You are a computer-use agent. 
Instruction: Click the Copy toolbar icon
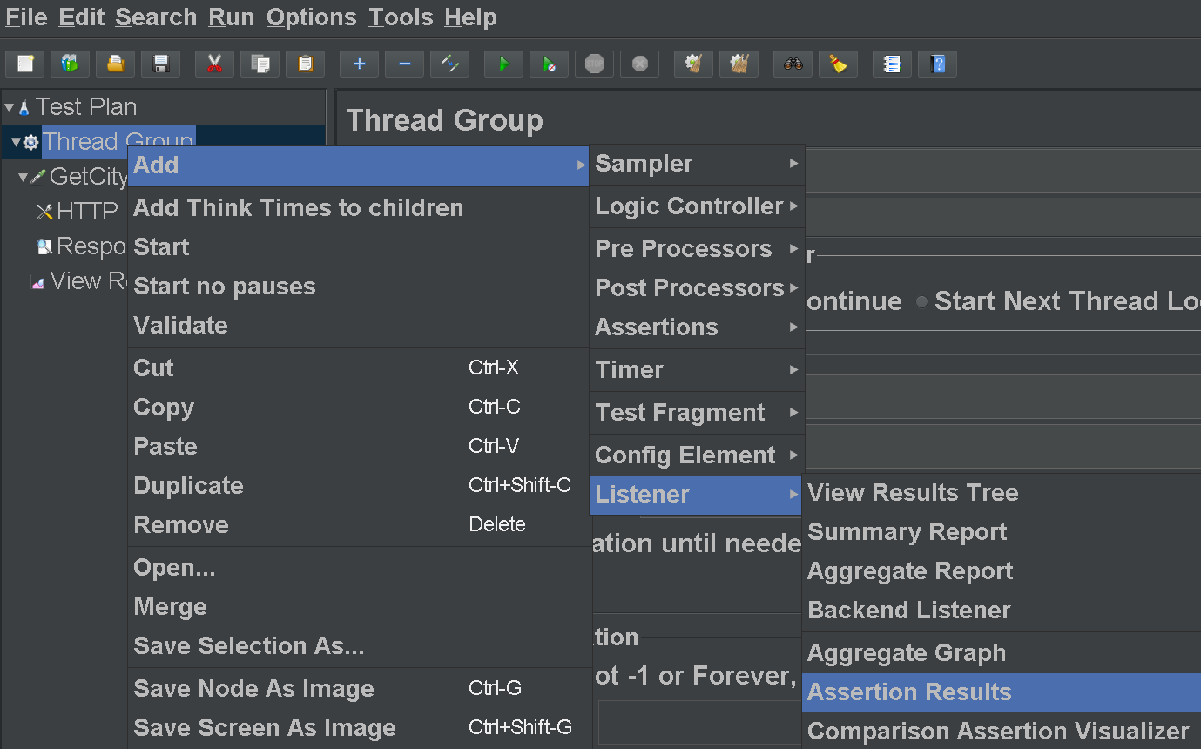[260, 64]
